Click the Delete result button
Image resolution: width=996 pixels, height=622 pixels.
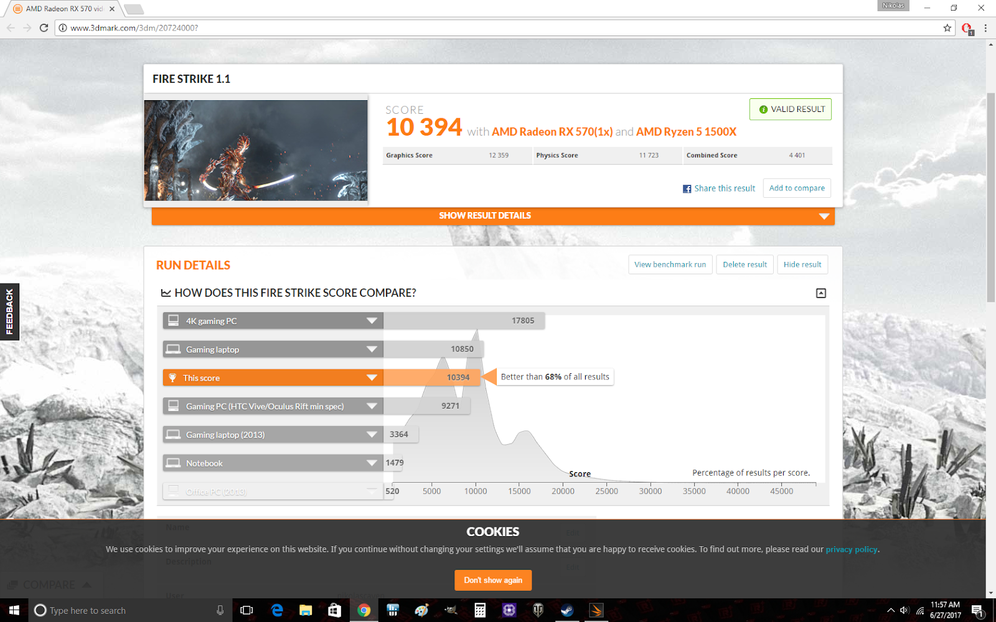point(745,264)
